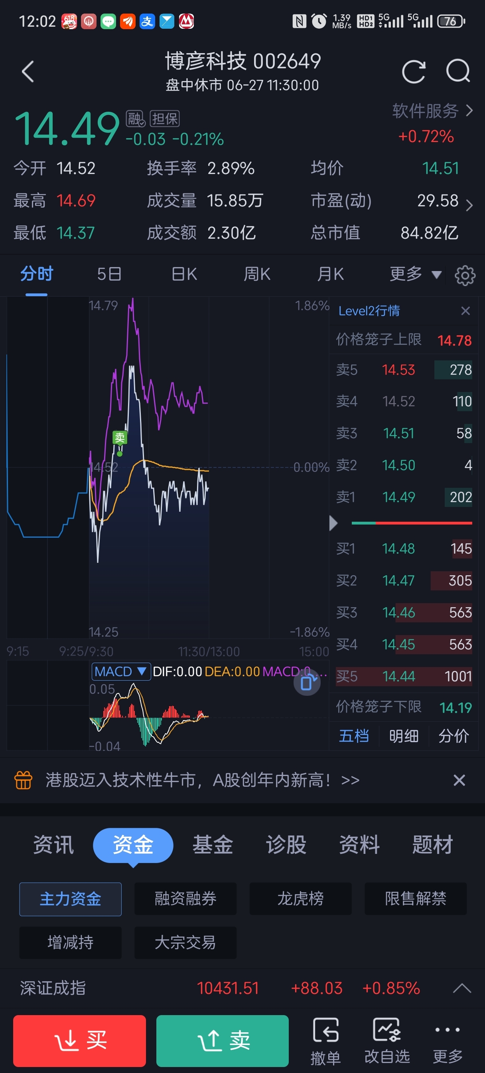Open the 资料 company info tab
This screenshot has height=1073, width=485.
tap(359, 845)
